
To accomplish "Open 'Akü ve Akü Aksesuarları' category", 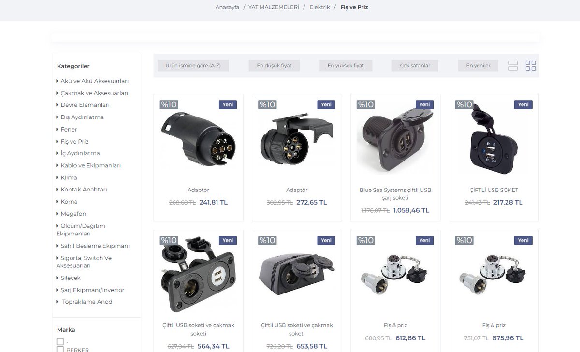I will tap(95, 81).
